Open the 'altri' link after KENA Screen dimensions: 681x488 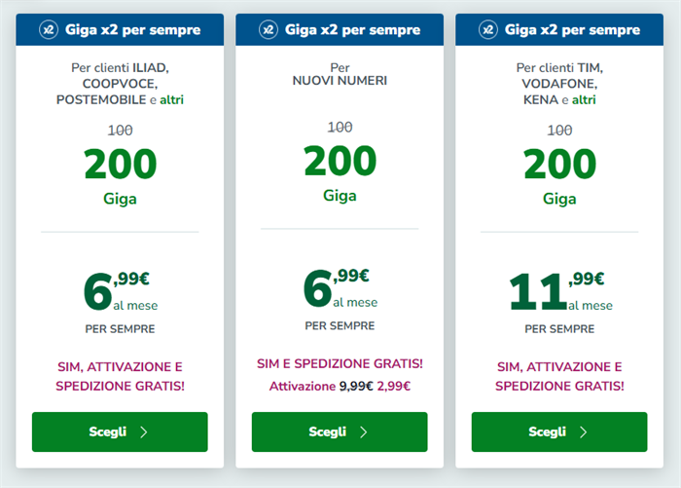(584, 100)
